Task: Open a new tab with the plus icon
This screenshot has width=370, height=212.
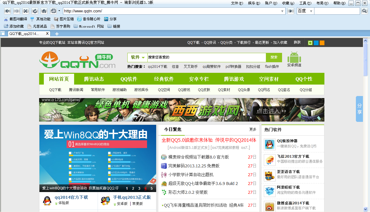Action: (x=57, y=34)
